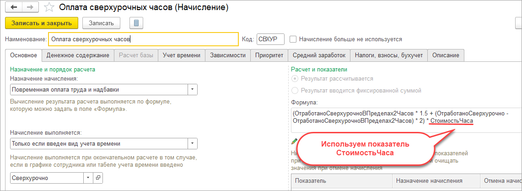Expand the 'Назначение начисления' dropdown

(x=193, y=89)
